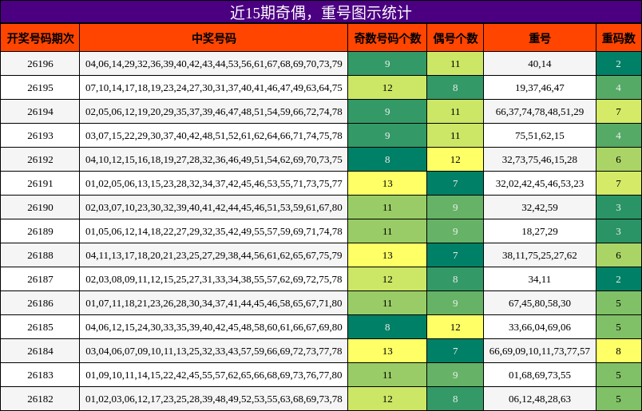The height and width of the screenshot is (411, 642).
Task: Select period number 26193
Action: (40, 136)
